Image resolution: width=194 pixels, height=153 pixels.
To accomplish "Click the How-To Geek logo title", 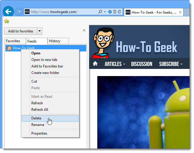I will click(x=147, y=47).
